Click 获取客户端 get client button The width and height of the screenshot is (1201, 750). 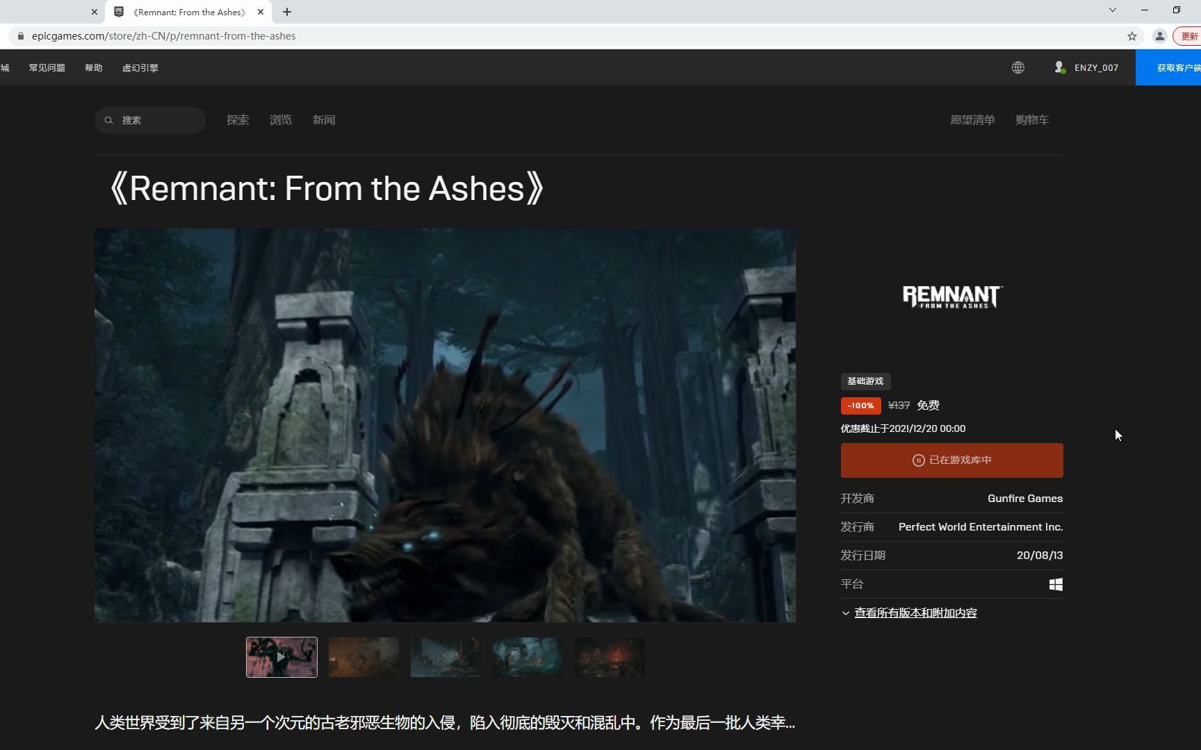(x=1168, y=67)
